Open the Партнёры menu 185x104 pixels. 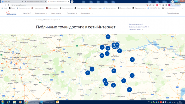pyautogui.click(x=72, y=13)
